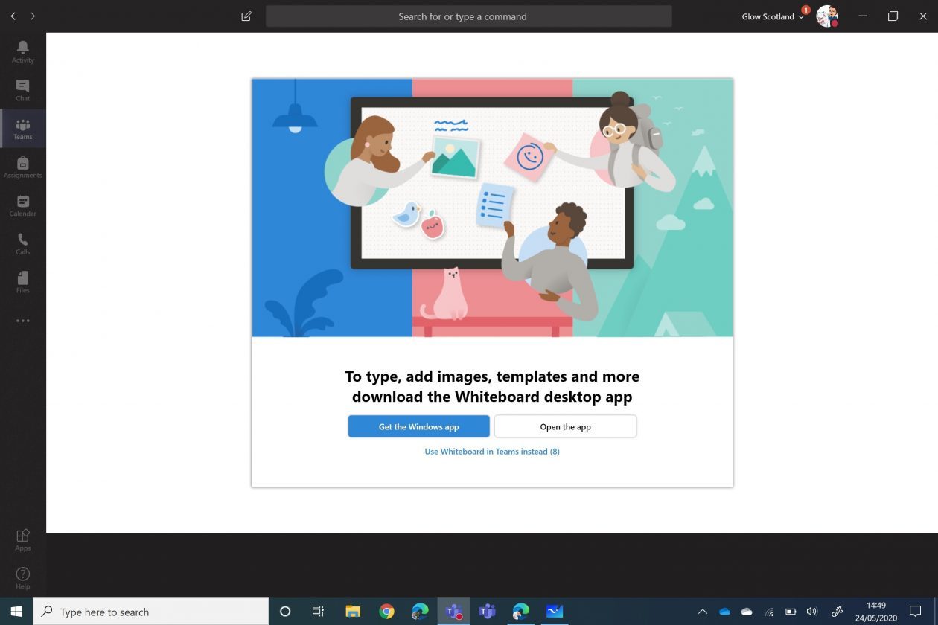938x625 pixels.
Task: Show hidden system tray icons
Action: pos(702,612)
